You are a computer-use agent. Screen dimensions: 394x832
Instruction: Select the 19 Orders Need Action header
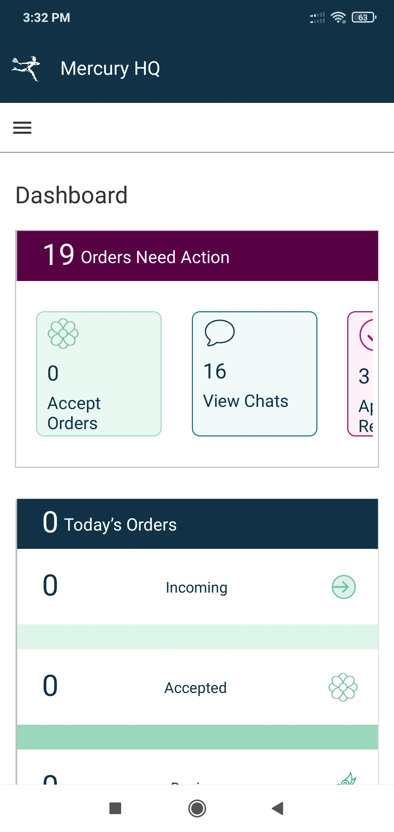(197, 256)
